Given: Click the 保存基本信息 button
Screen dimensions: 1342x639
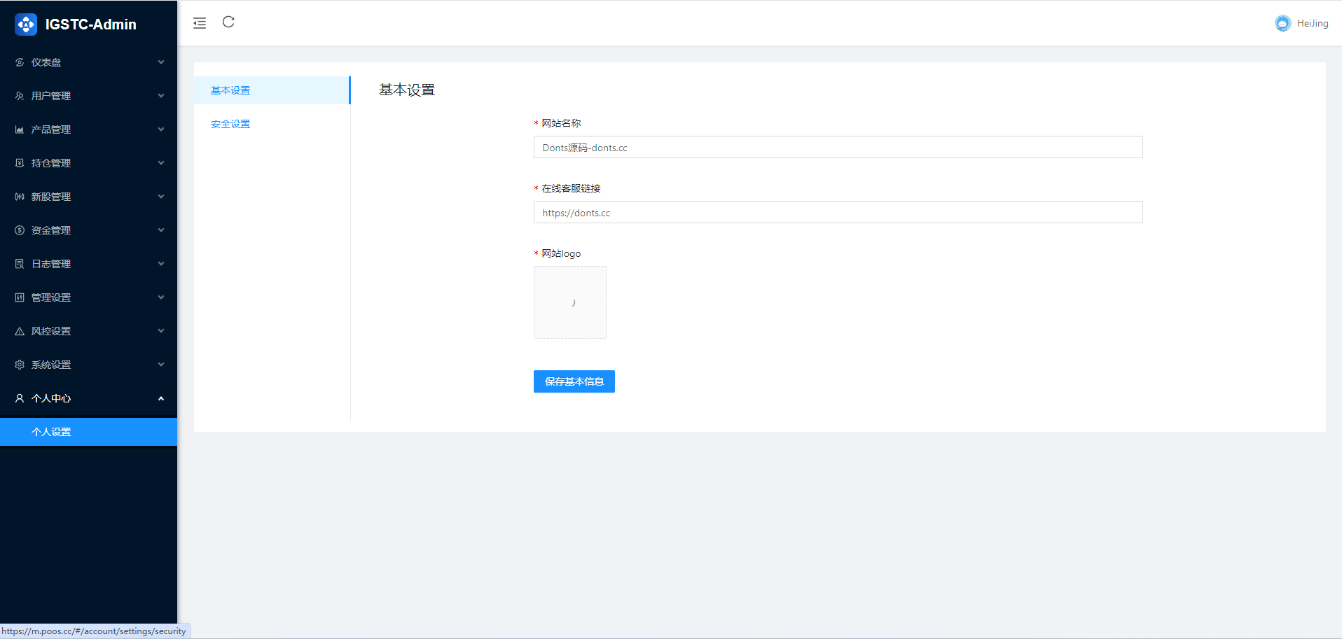Looking at the screenshot, I should click(x=574, y=381).
